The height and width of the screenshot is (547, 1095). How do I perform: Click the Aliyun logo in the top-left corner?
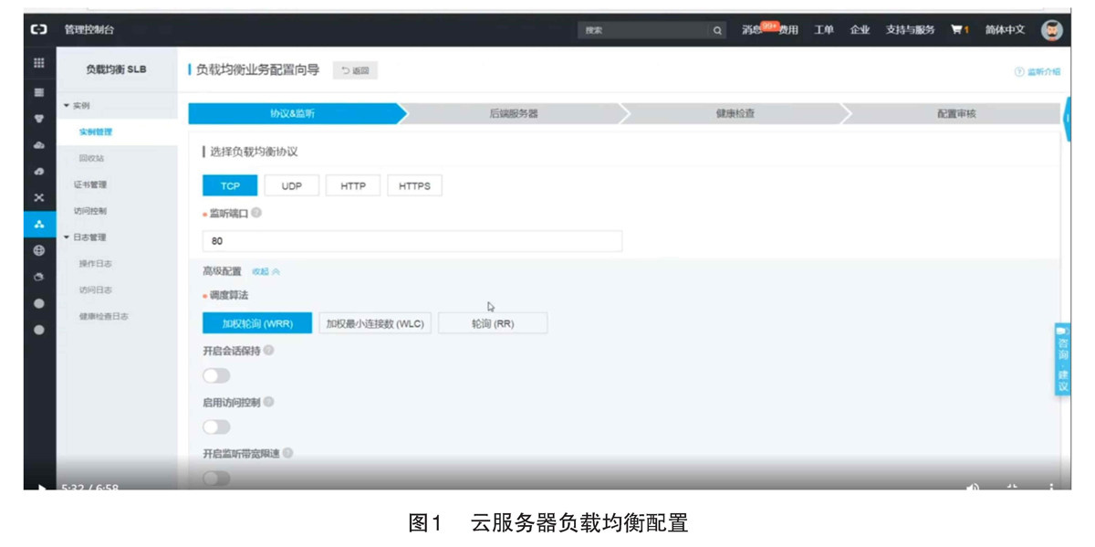38,30
